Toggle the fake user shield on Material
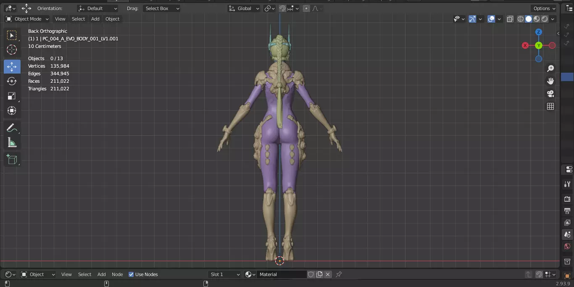The image size is (574, 287). [311, 274]
